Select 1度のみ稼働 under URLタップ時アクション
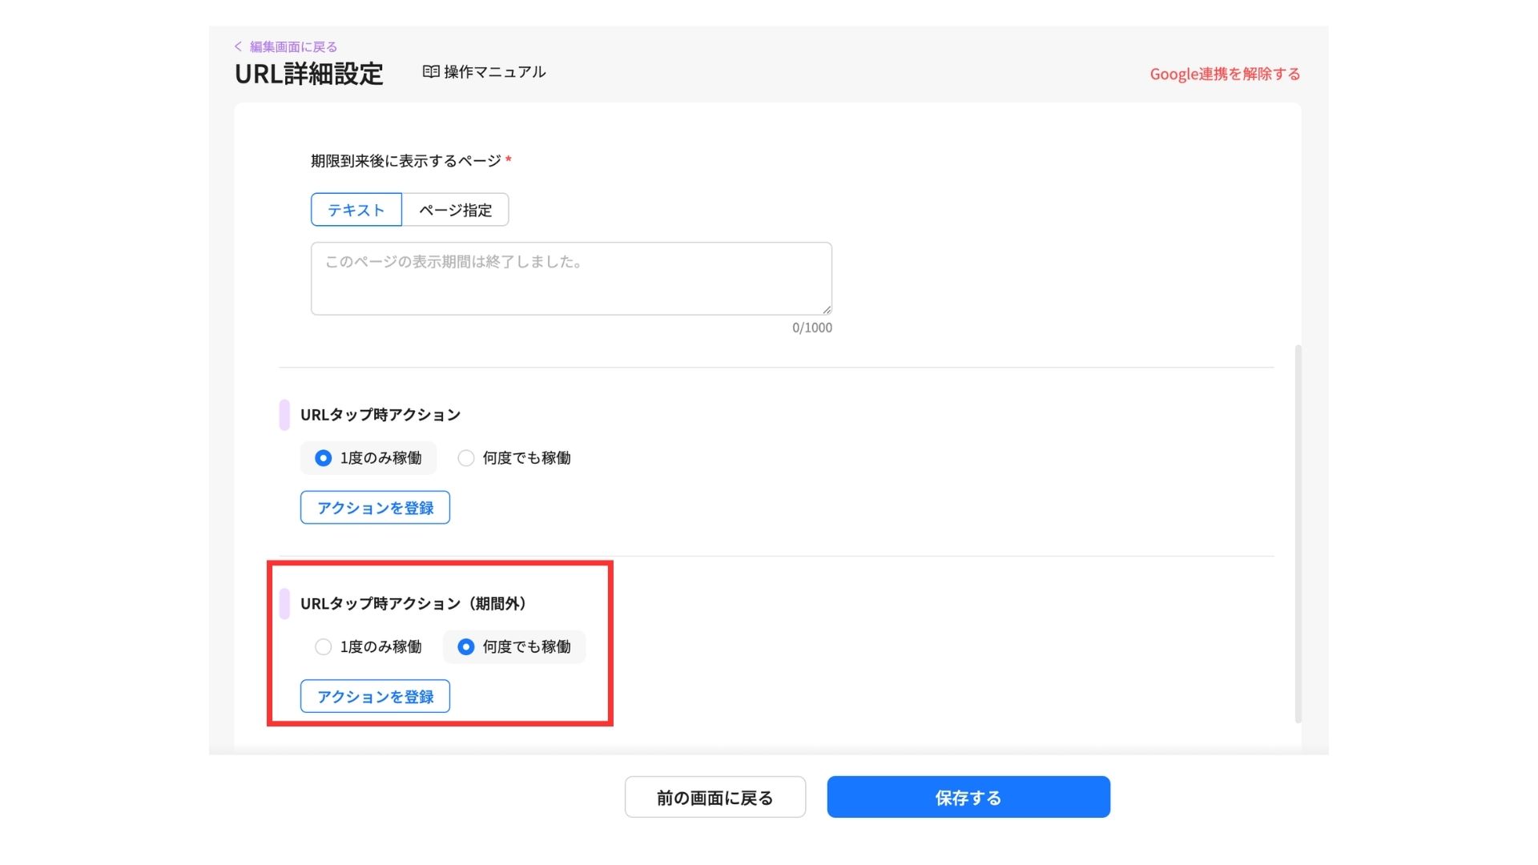Viewport: 1538px width, 865px height. [x=324, y=458]
